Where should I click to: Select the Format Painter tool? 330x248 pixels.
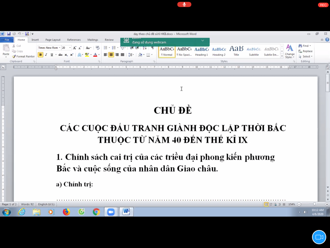(x=23, y=56)
